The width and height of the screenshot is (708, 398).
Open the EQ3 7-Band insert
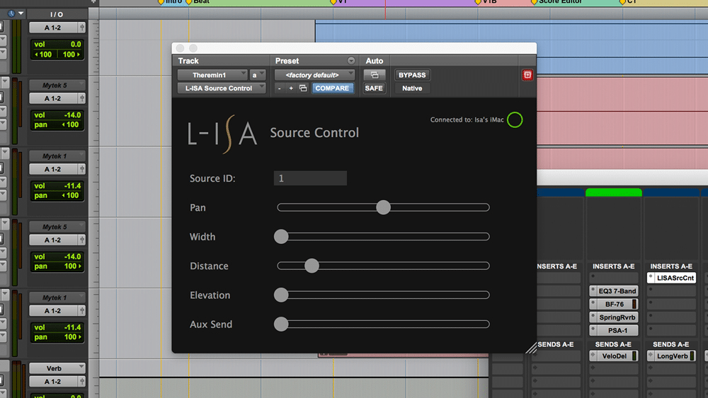[617, 291]
